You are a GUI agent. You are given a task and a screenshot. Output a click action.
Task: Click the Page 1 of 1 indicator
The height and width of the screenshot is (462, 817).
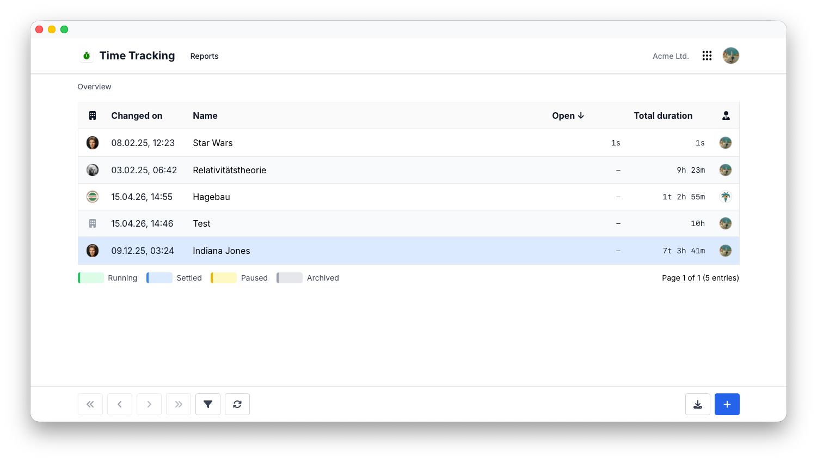click(701, 278)
